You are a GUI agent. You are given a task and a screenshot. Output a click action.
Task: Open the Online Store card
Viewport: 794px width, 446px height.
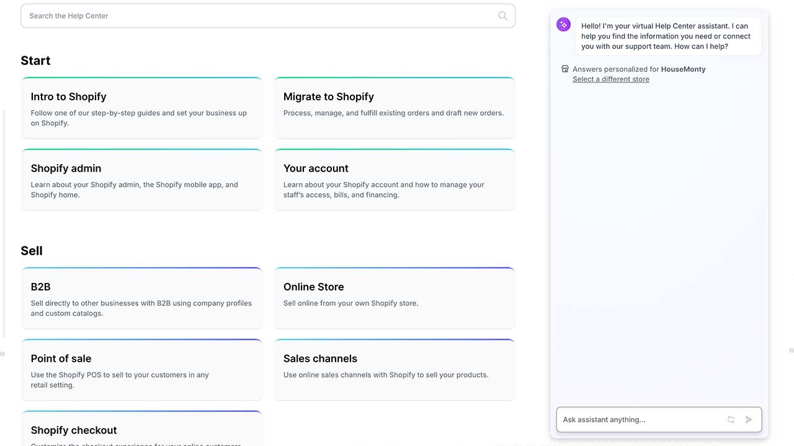394,298
